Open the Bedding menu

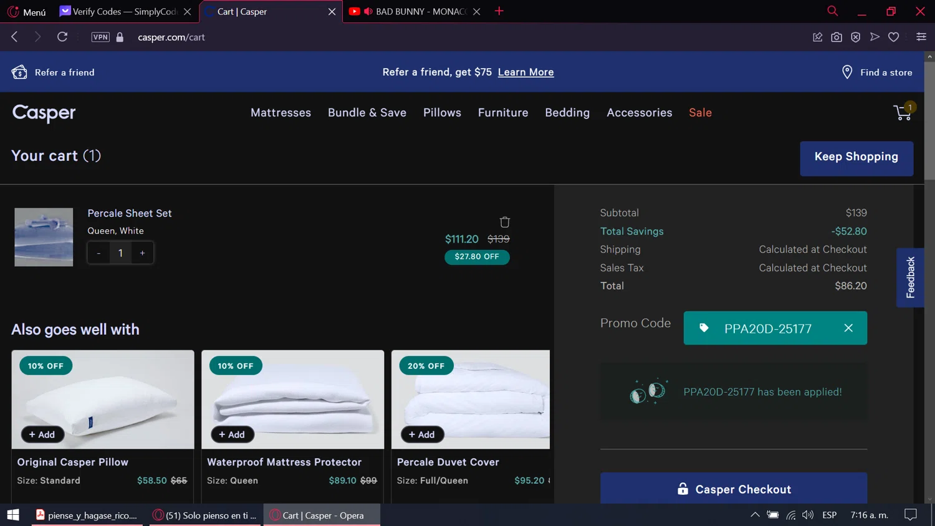pos(567,113)
